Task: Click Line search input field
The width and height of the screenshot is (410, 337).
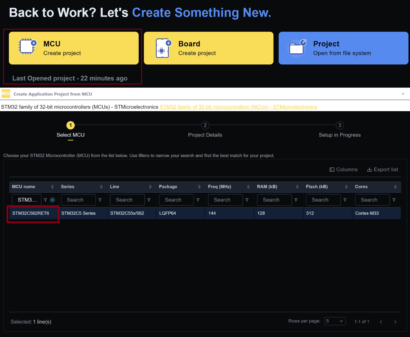Action: [127, 200]
